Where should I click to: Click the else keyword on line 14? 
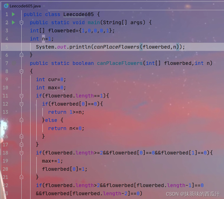pyautogui.click(x=51, y=120)
